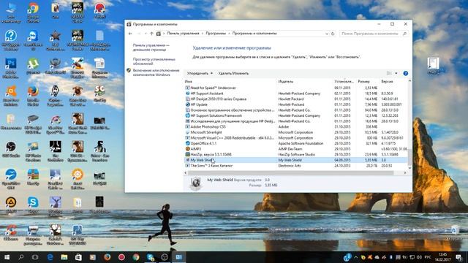468x263 pixels.
Task: Sort by the «Установлено» column header
Action: coord(344,81)
